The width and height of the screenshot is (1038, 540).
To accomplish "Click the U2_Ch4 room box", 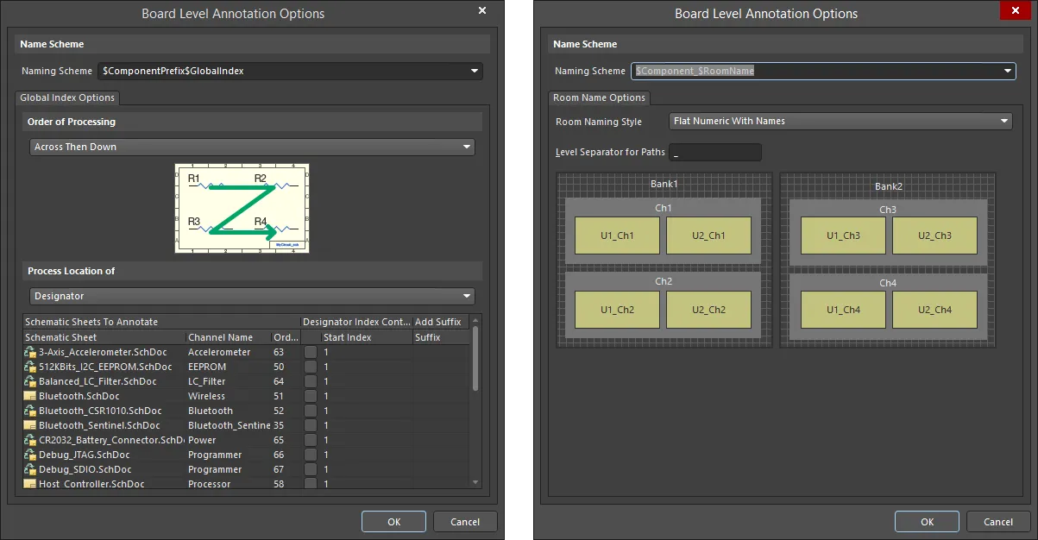I will (934, 310).
